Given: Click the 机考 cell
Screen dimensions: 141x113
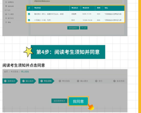Looking at the screenshot, I should click(x=73, y=20).
